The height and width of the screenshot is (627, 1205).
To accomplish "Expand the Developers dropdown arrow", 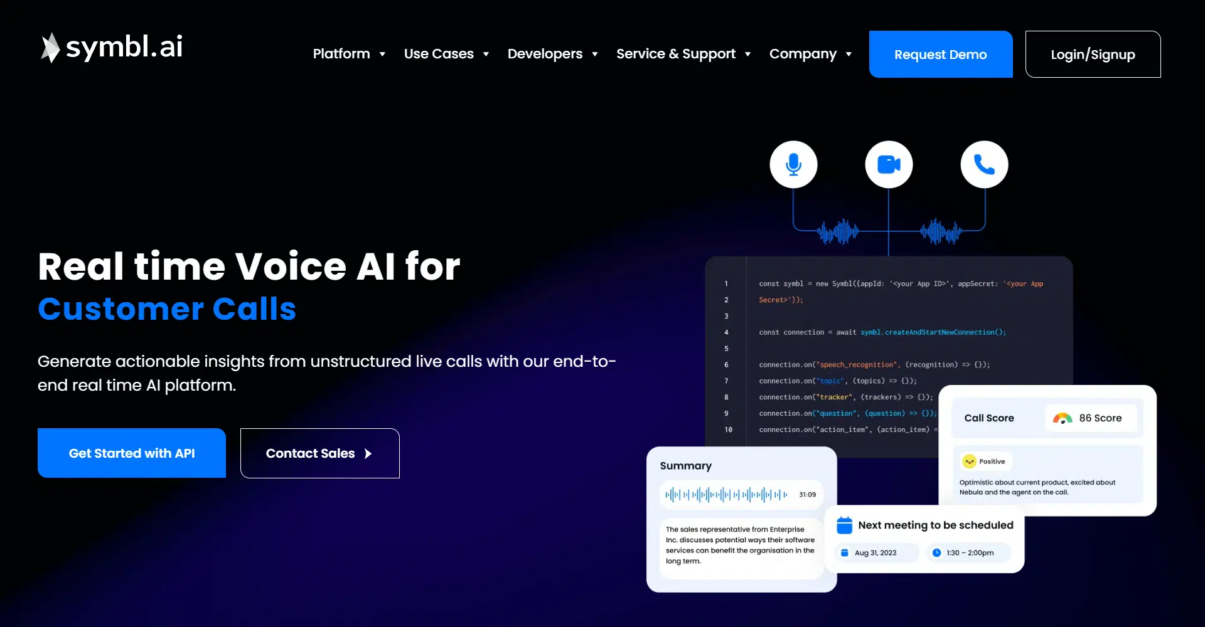I will click(x=594, y=55).
